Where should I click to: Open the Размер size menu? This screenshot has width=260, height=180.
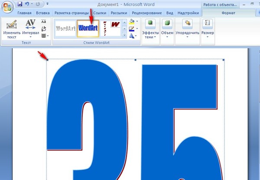click(x=208, y=34)
